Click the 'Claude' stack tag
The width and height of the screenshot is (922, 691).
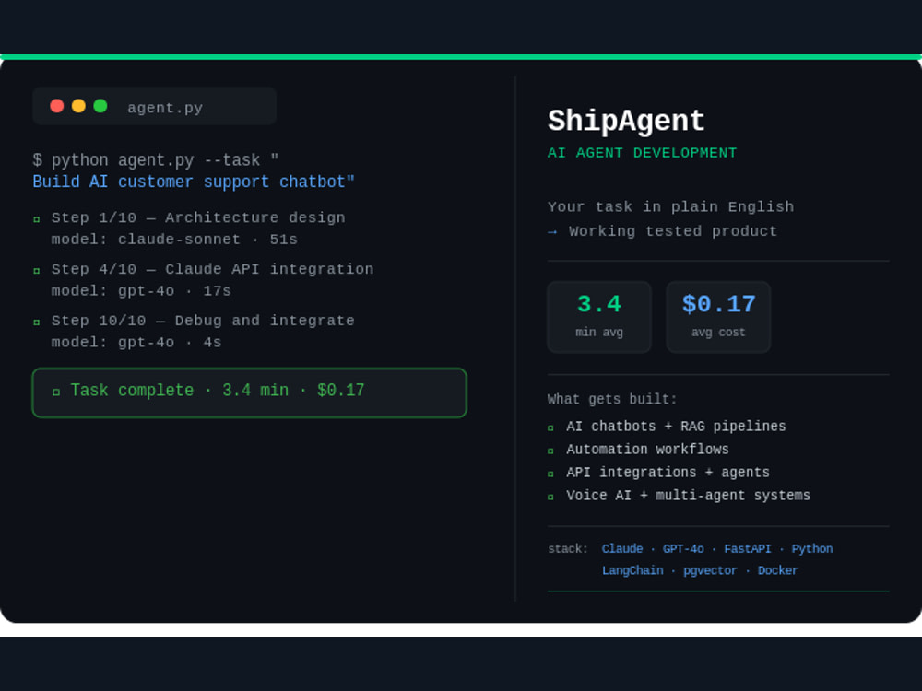coord(622,549)
